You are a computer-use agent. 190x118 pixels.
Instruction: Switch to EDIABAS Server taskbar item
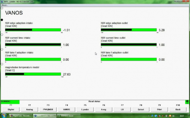(x=69, y=116)
